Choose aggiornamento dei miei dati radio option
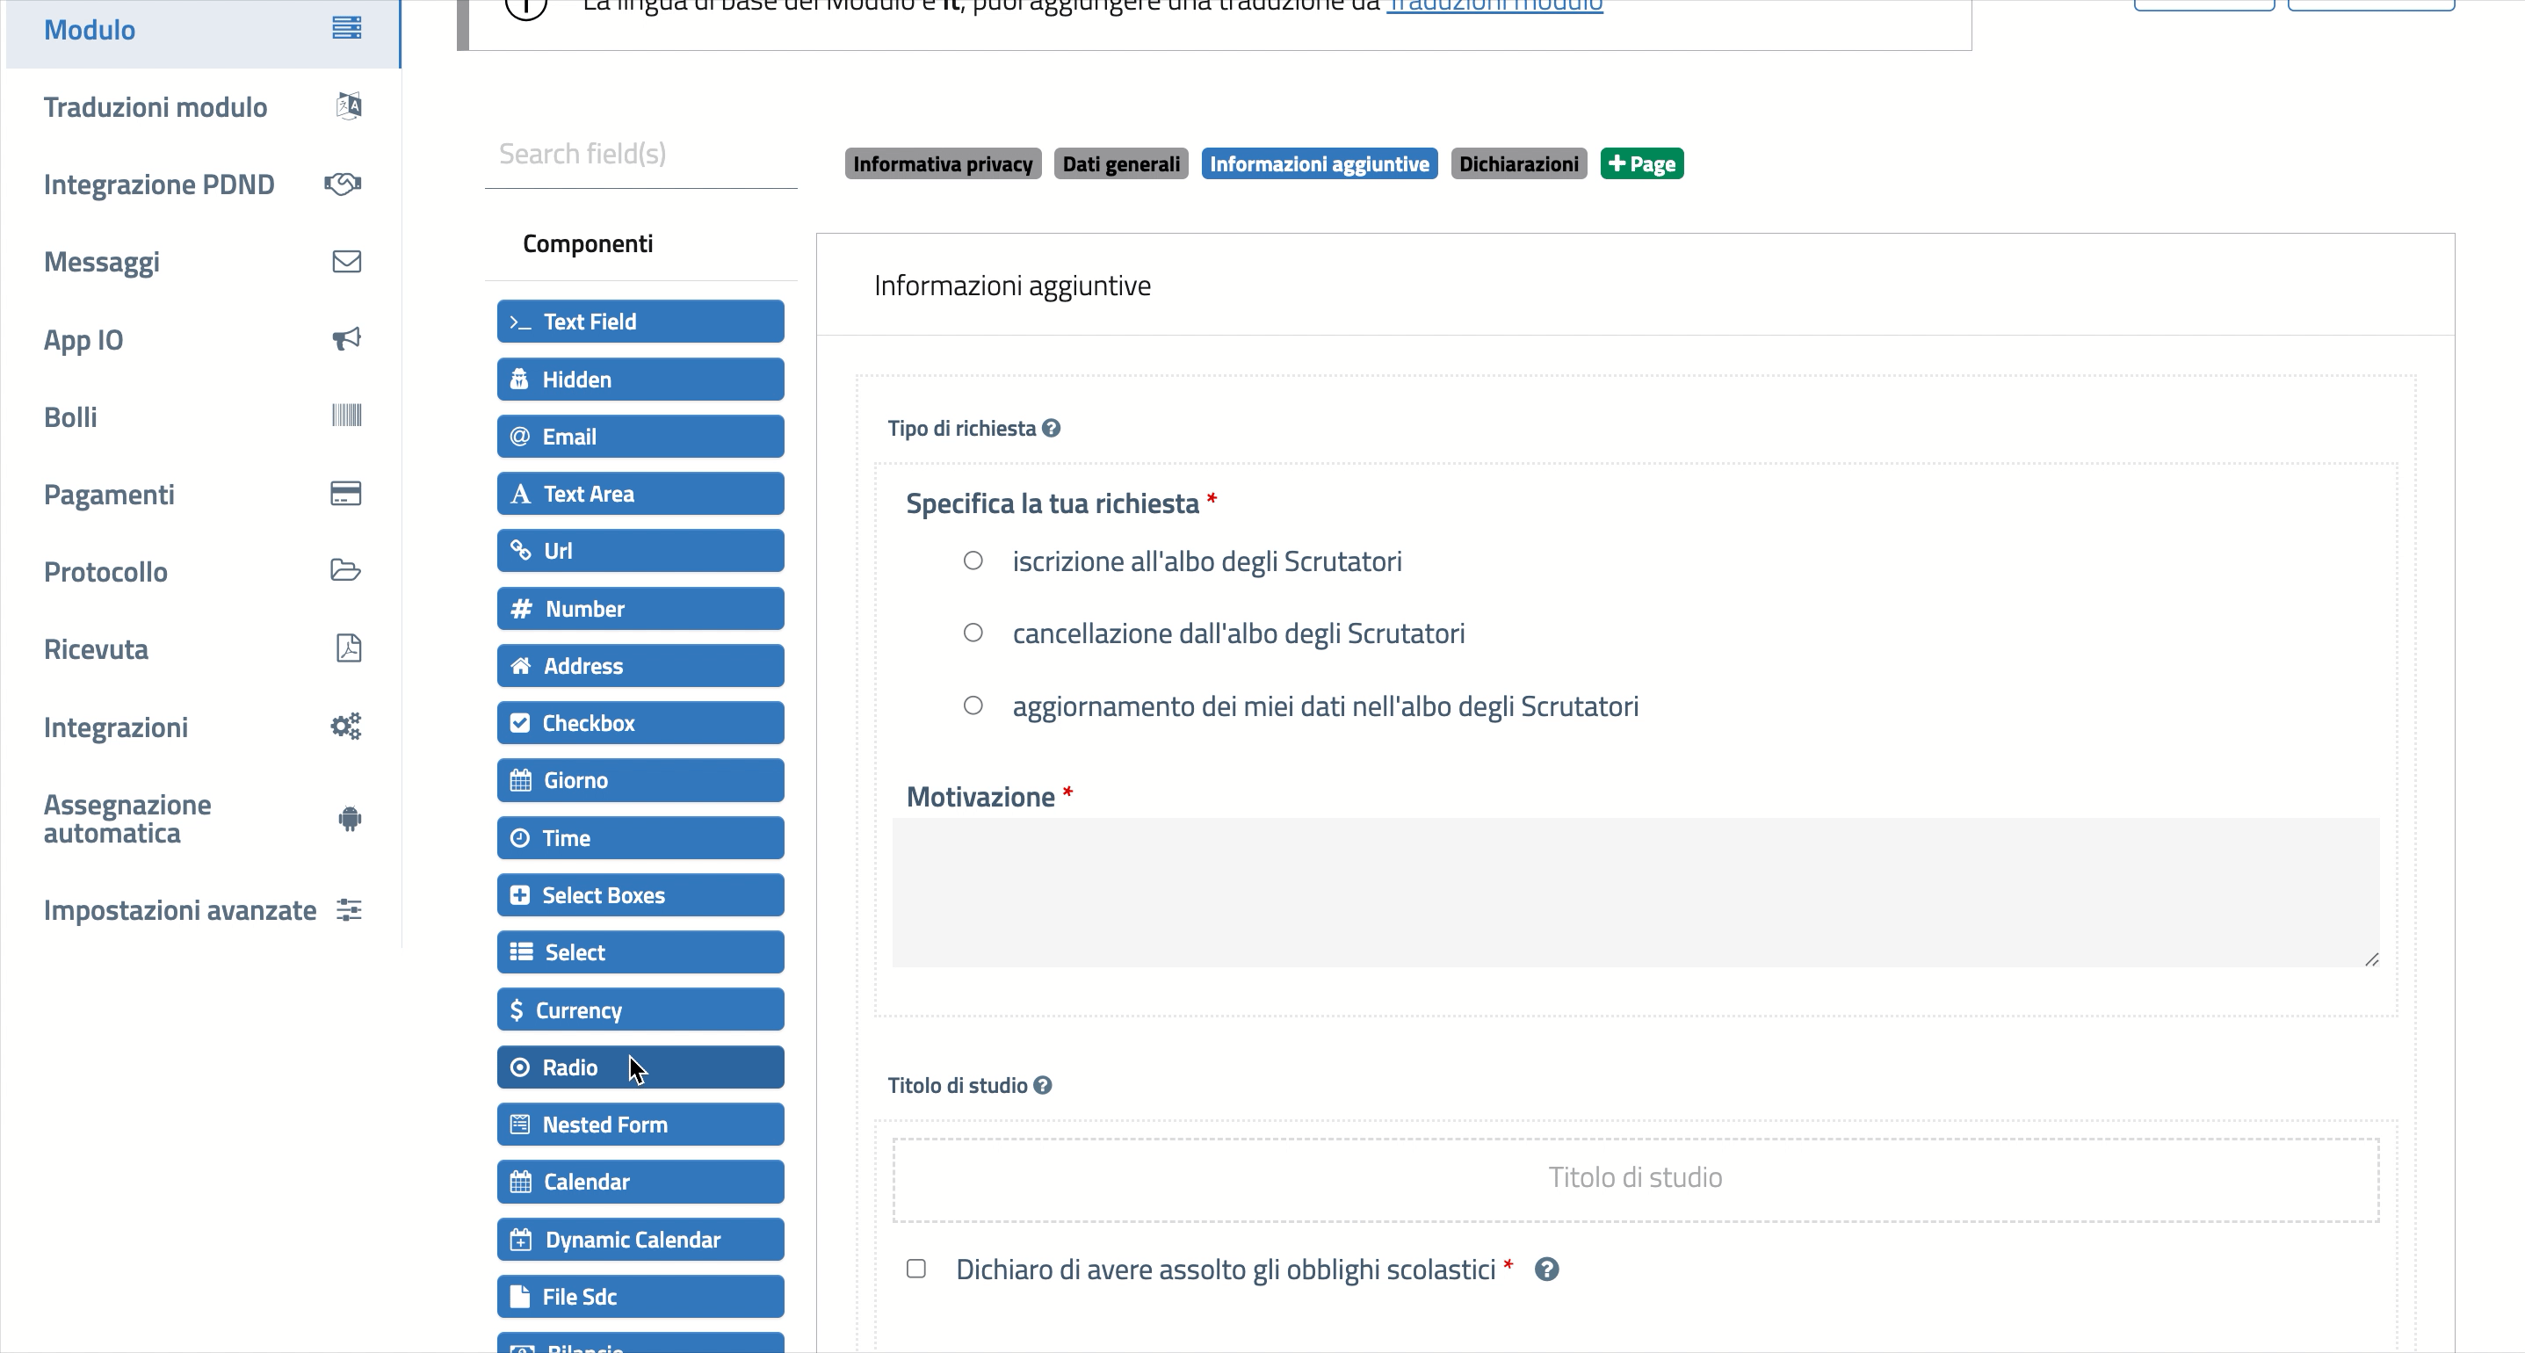2525x1353 pixels. [973, 705]
